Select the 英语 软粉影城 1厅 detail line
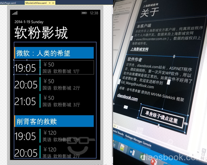The image size is (207, 165). [x=61, y=139]
